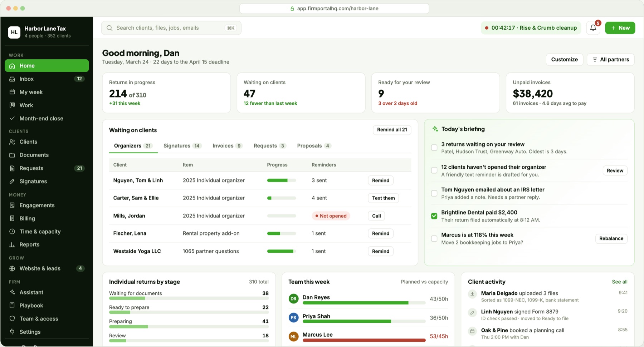Viewport: 644px width, 347px height.
Task: Click the Website & leads globe icon
Action: [x=12, y=268]
